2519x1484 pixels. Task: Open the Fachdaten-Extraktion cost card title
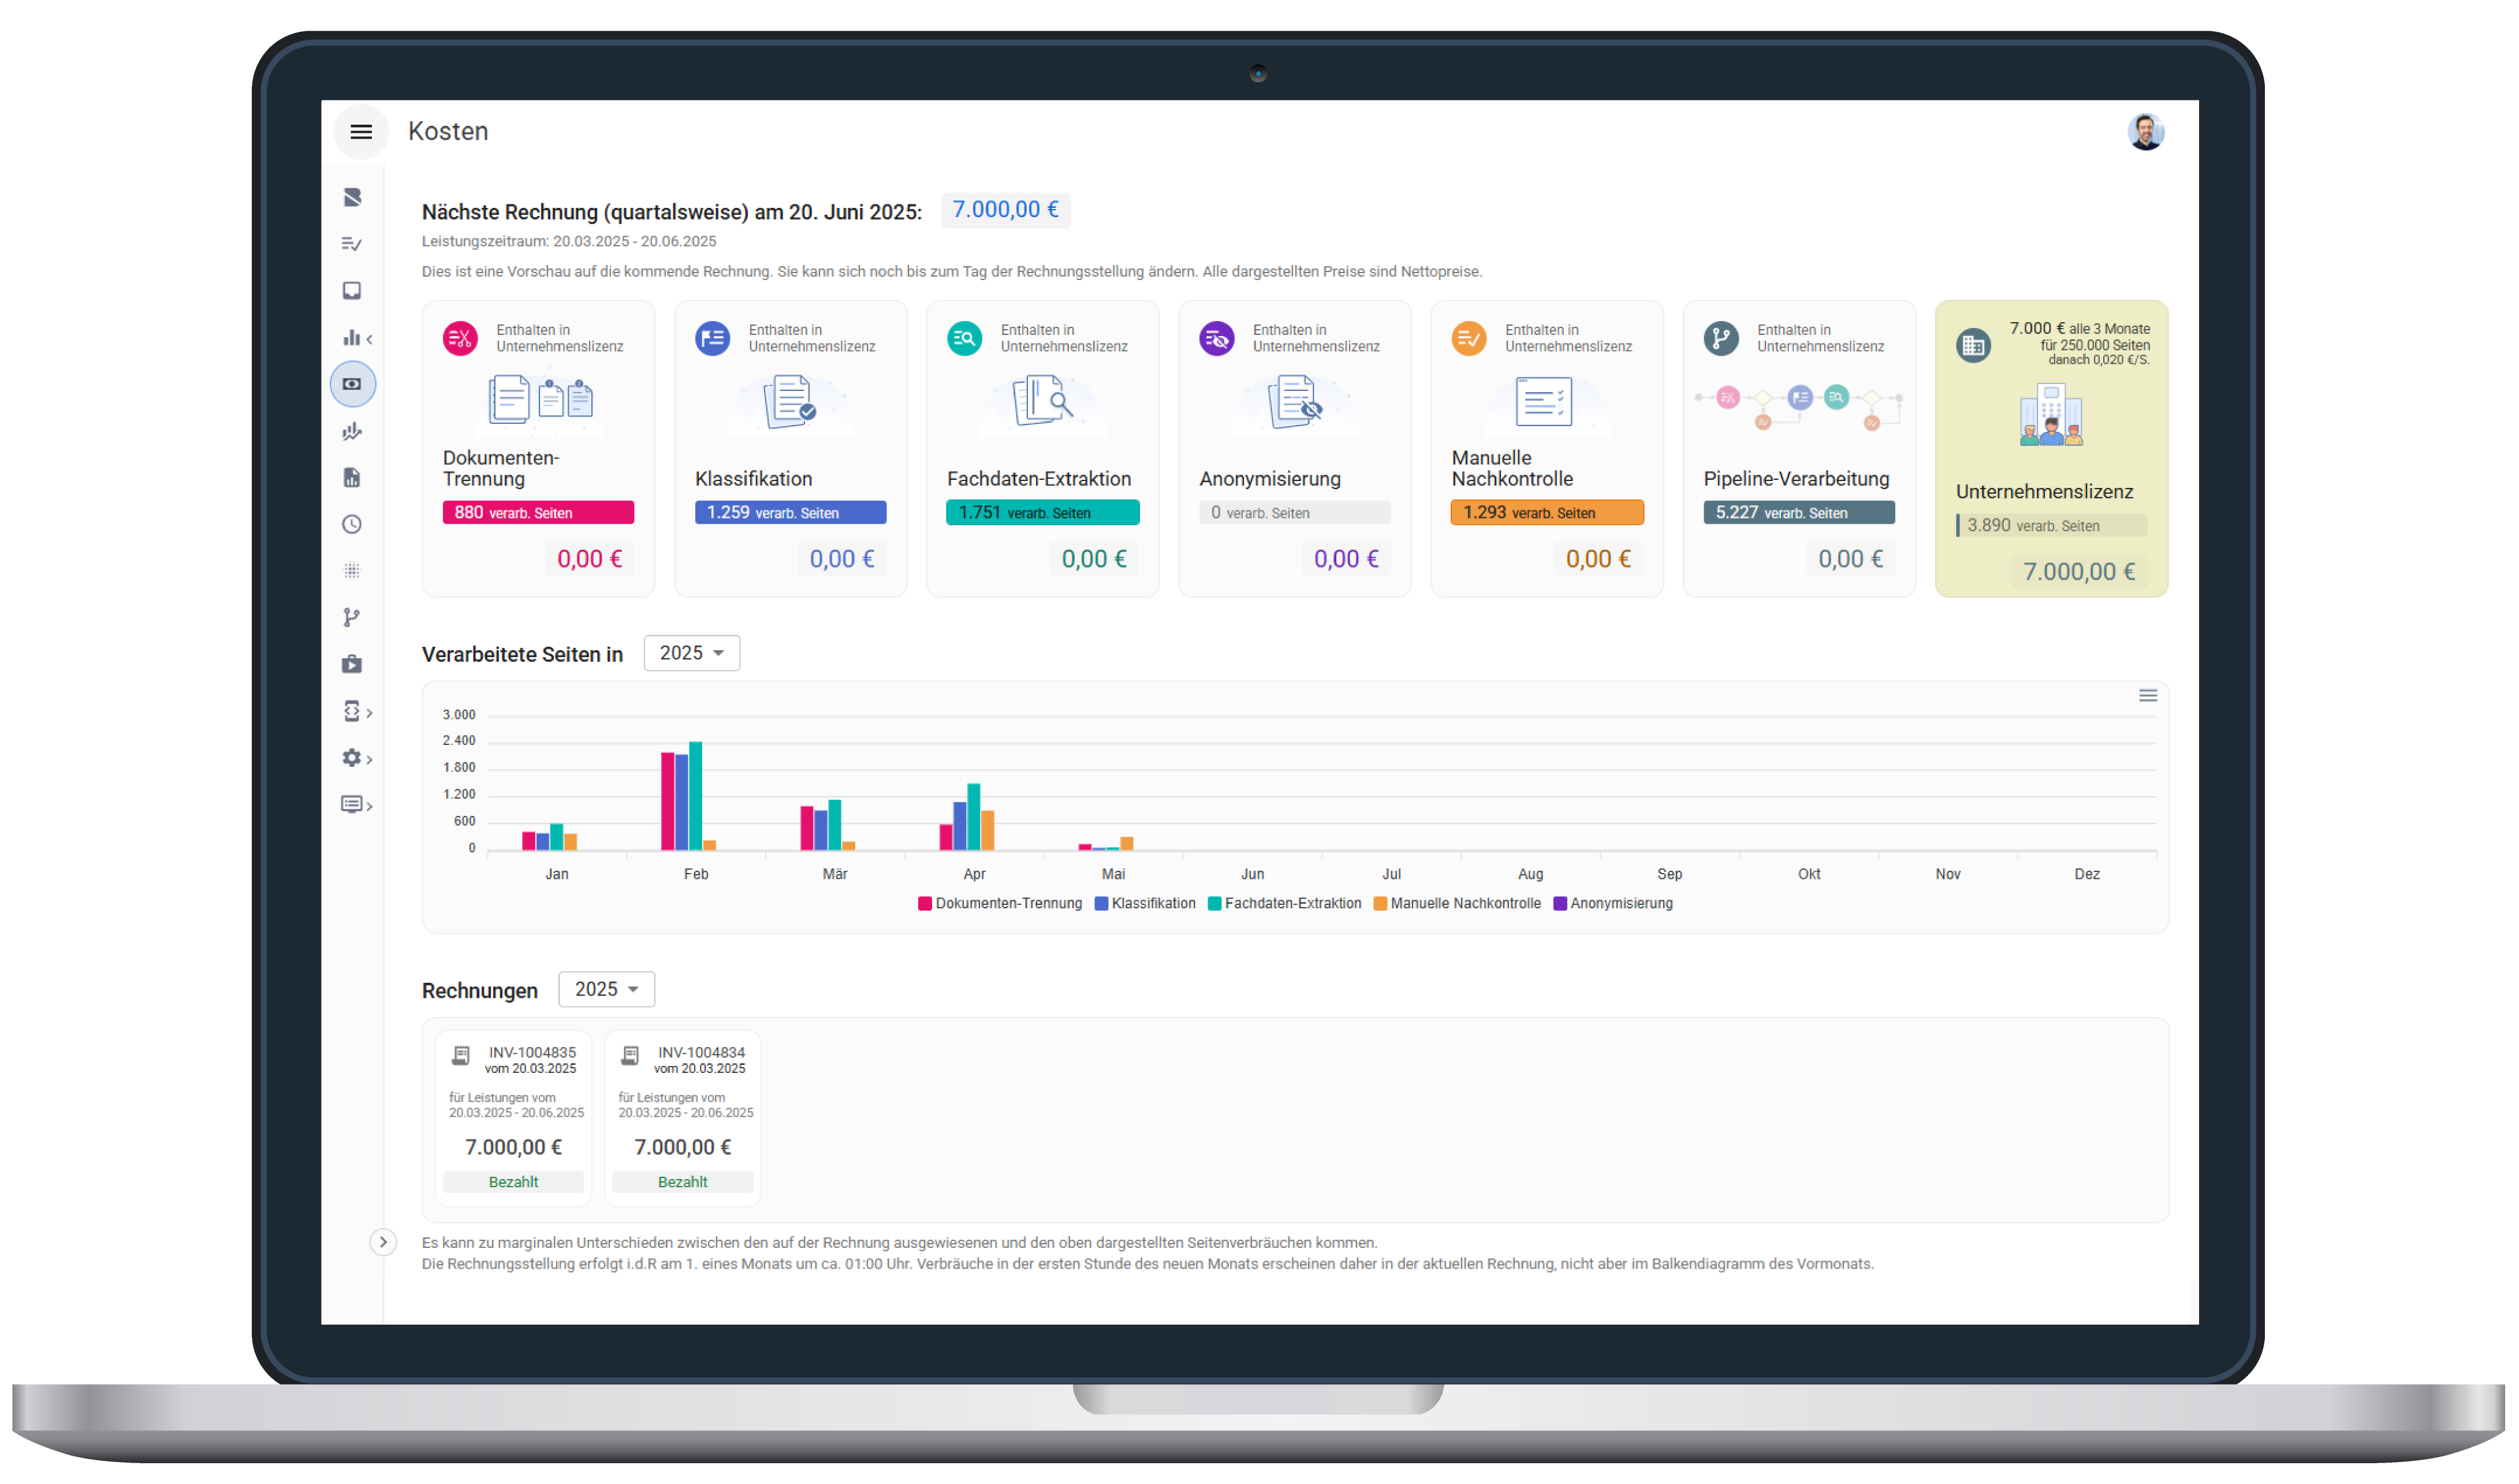[1039, 479]
